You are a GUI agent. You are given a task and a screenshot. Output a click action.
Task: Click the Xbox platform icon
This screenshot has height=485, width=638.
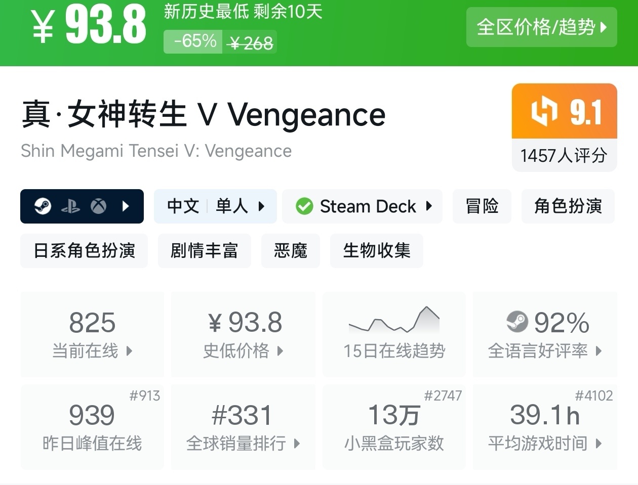(98, 206)
